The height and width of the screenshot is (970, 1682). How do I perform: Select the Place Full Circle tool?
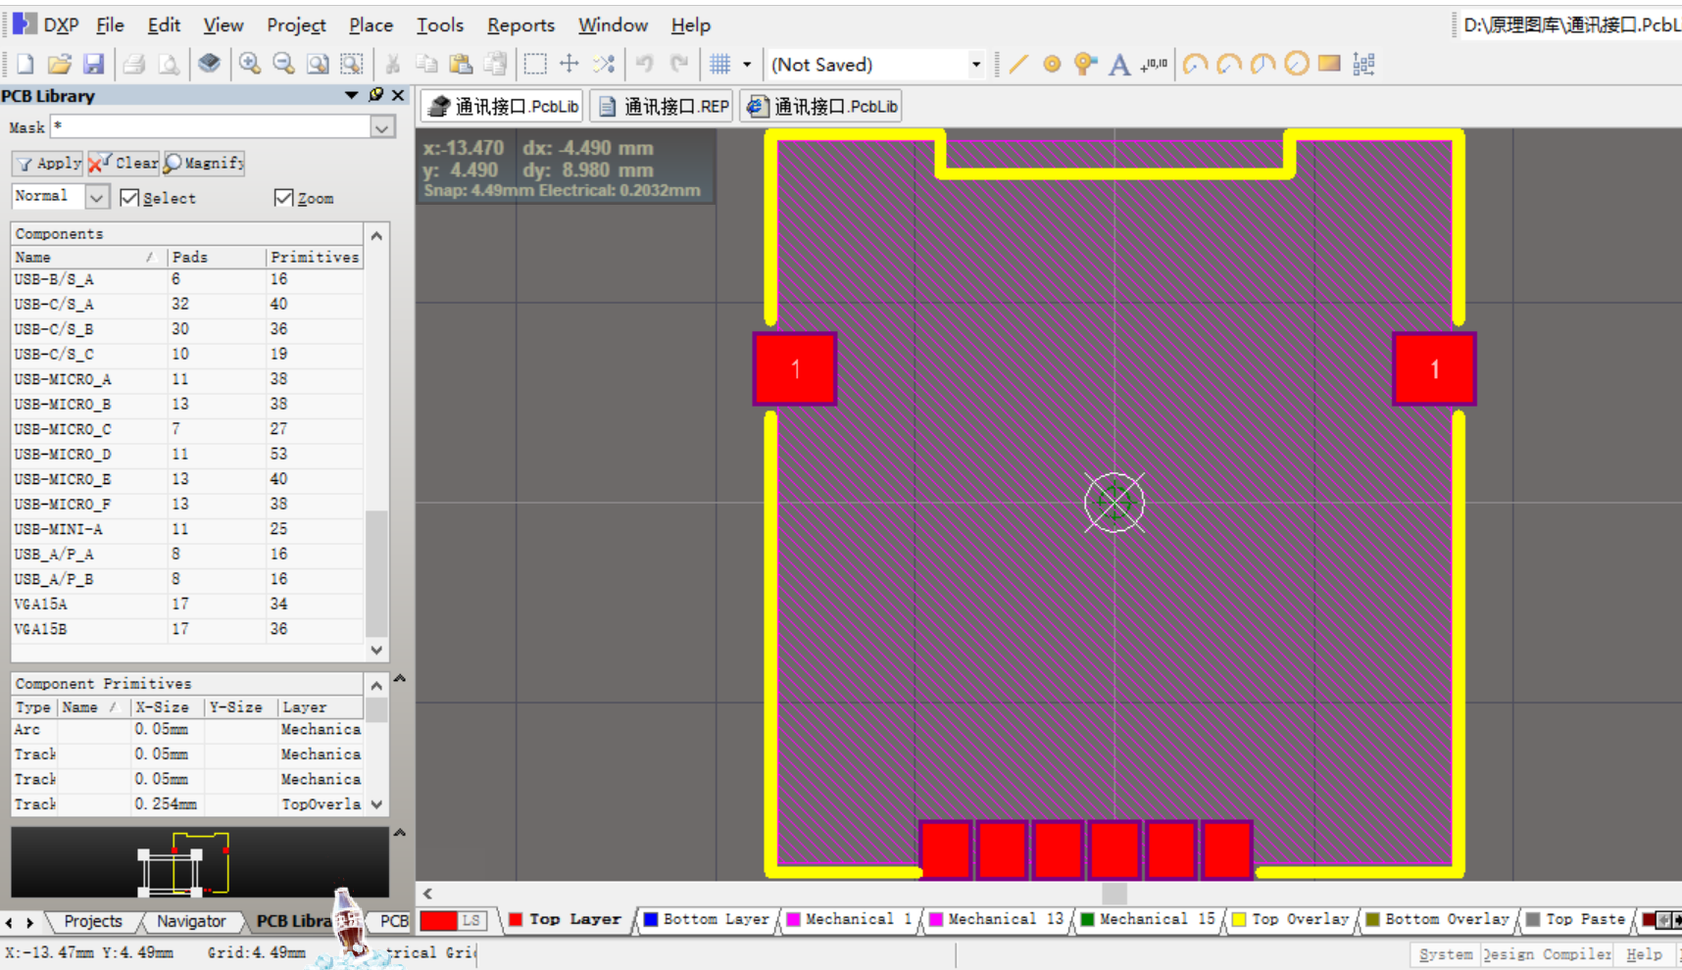coord(1296,65)
